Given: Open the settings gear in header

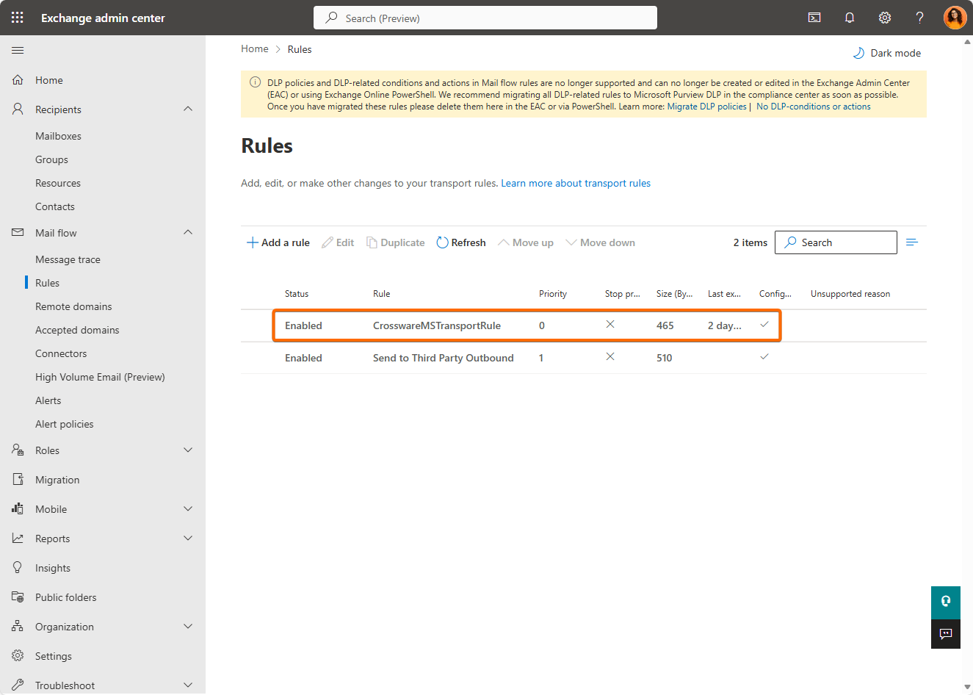Looking at the screenshot, I should (885, 18).
